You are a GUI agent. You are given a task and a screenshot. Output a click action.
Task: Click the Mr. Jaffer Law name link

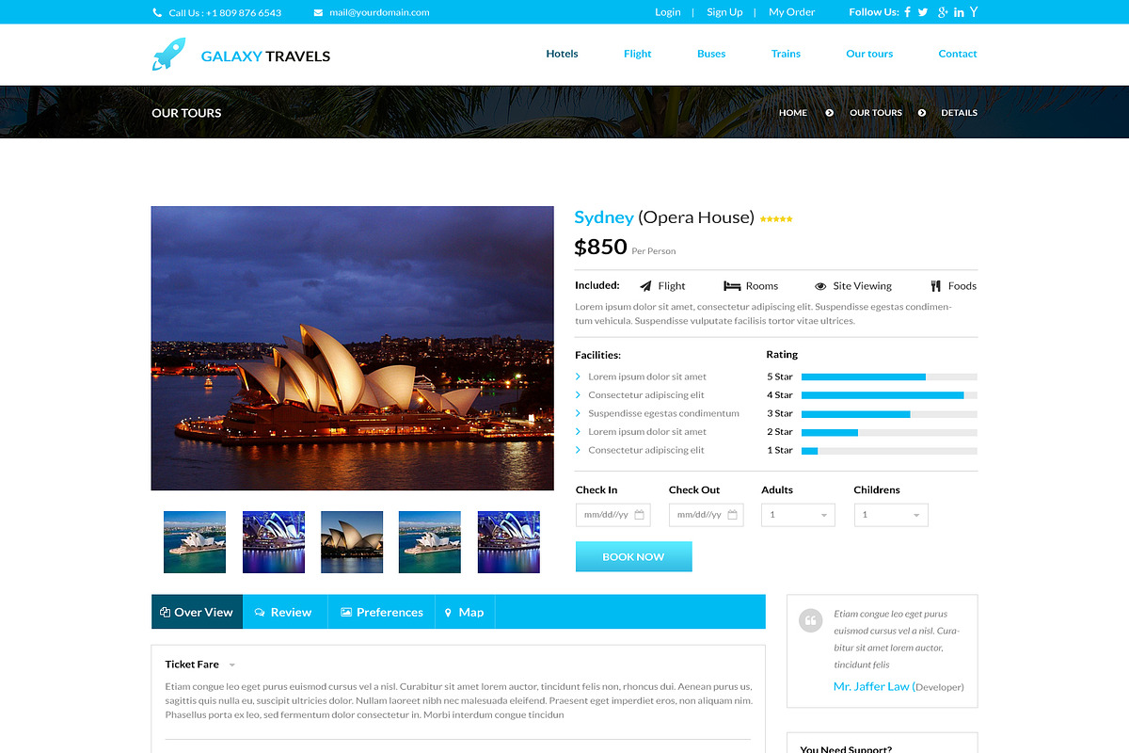(871, 686)
